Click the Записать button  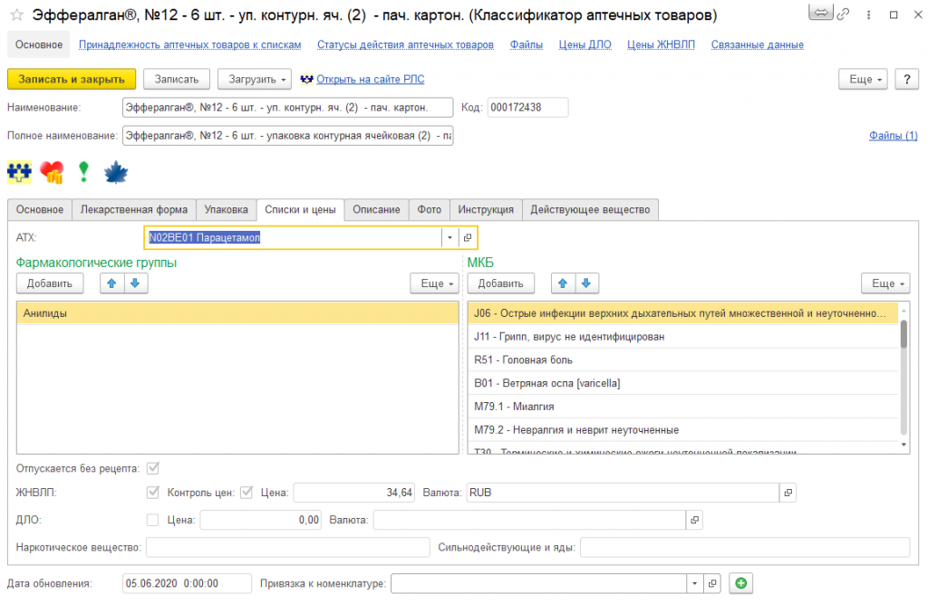coord(177,80)
